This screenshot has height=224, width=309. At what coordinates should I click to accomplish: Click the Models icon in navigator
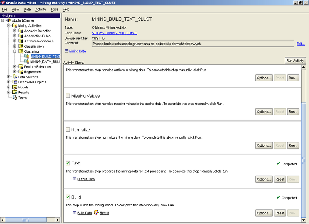[15, 87]
